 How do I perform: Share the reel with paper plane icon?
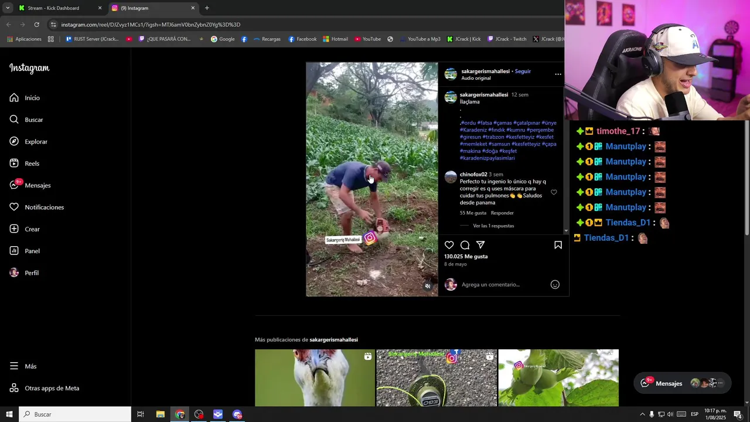coord(480,245)
